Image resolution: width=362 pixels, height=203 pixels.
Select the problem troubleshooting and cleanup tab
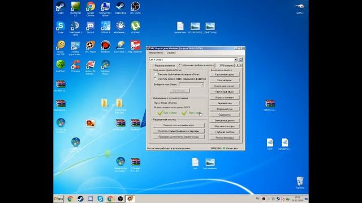tap(196, 65)
